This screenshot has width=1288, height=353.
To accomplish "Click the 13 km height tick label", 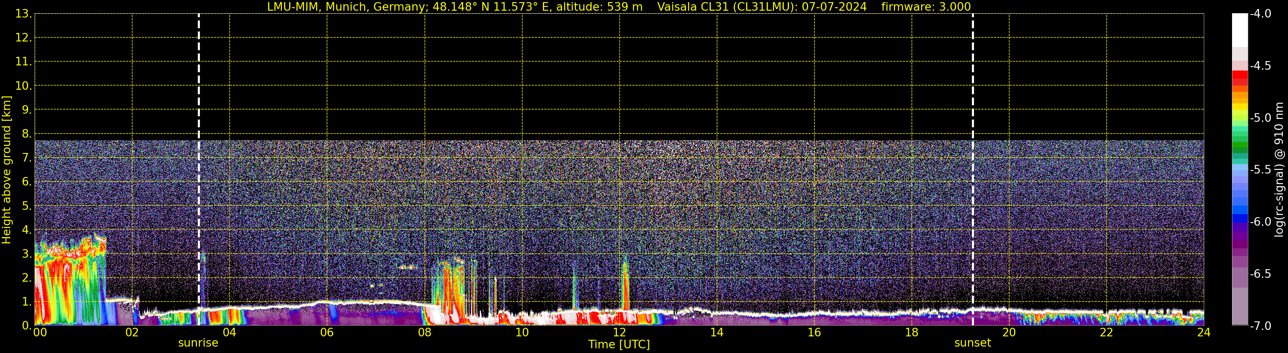I will tap(23, 14).
